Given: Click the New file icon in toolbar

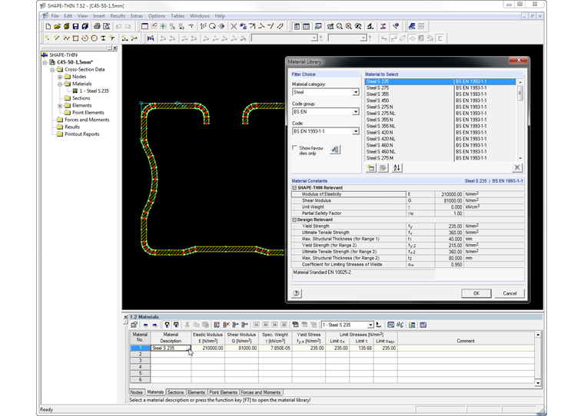Looking at the screenshot, I should pos(48,26).
